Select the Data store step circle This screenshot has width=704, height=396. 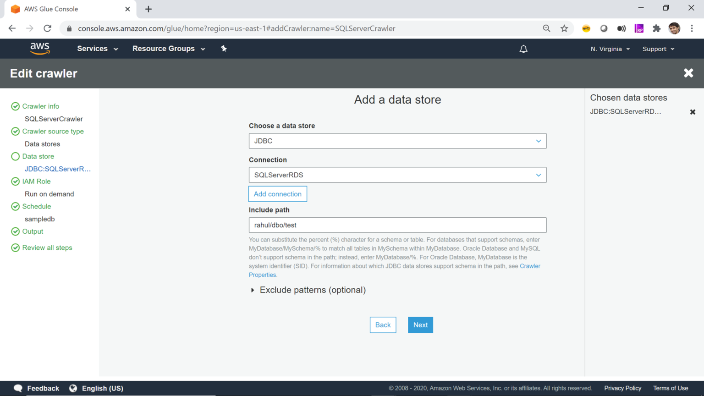pos(15,156)
